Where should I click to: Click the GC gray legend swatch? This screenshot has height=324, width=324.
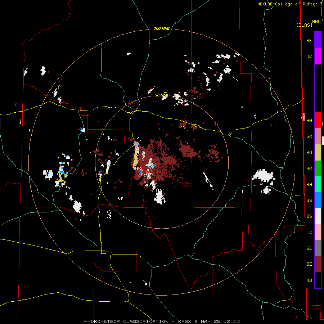click(x=318, y=248)
